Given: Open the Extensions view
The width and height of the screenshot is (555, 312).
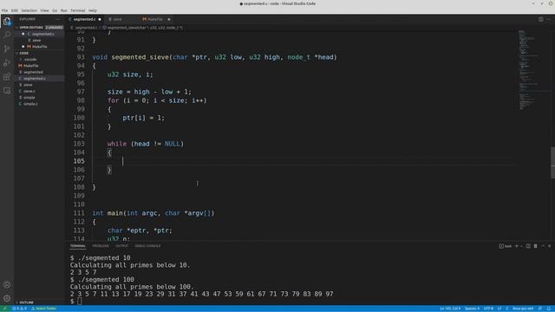Looking at the screenshot, I should 7,77.
